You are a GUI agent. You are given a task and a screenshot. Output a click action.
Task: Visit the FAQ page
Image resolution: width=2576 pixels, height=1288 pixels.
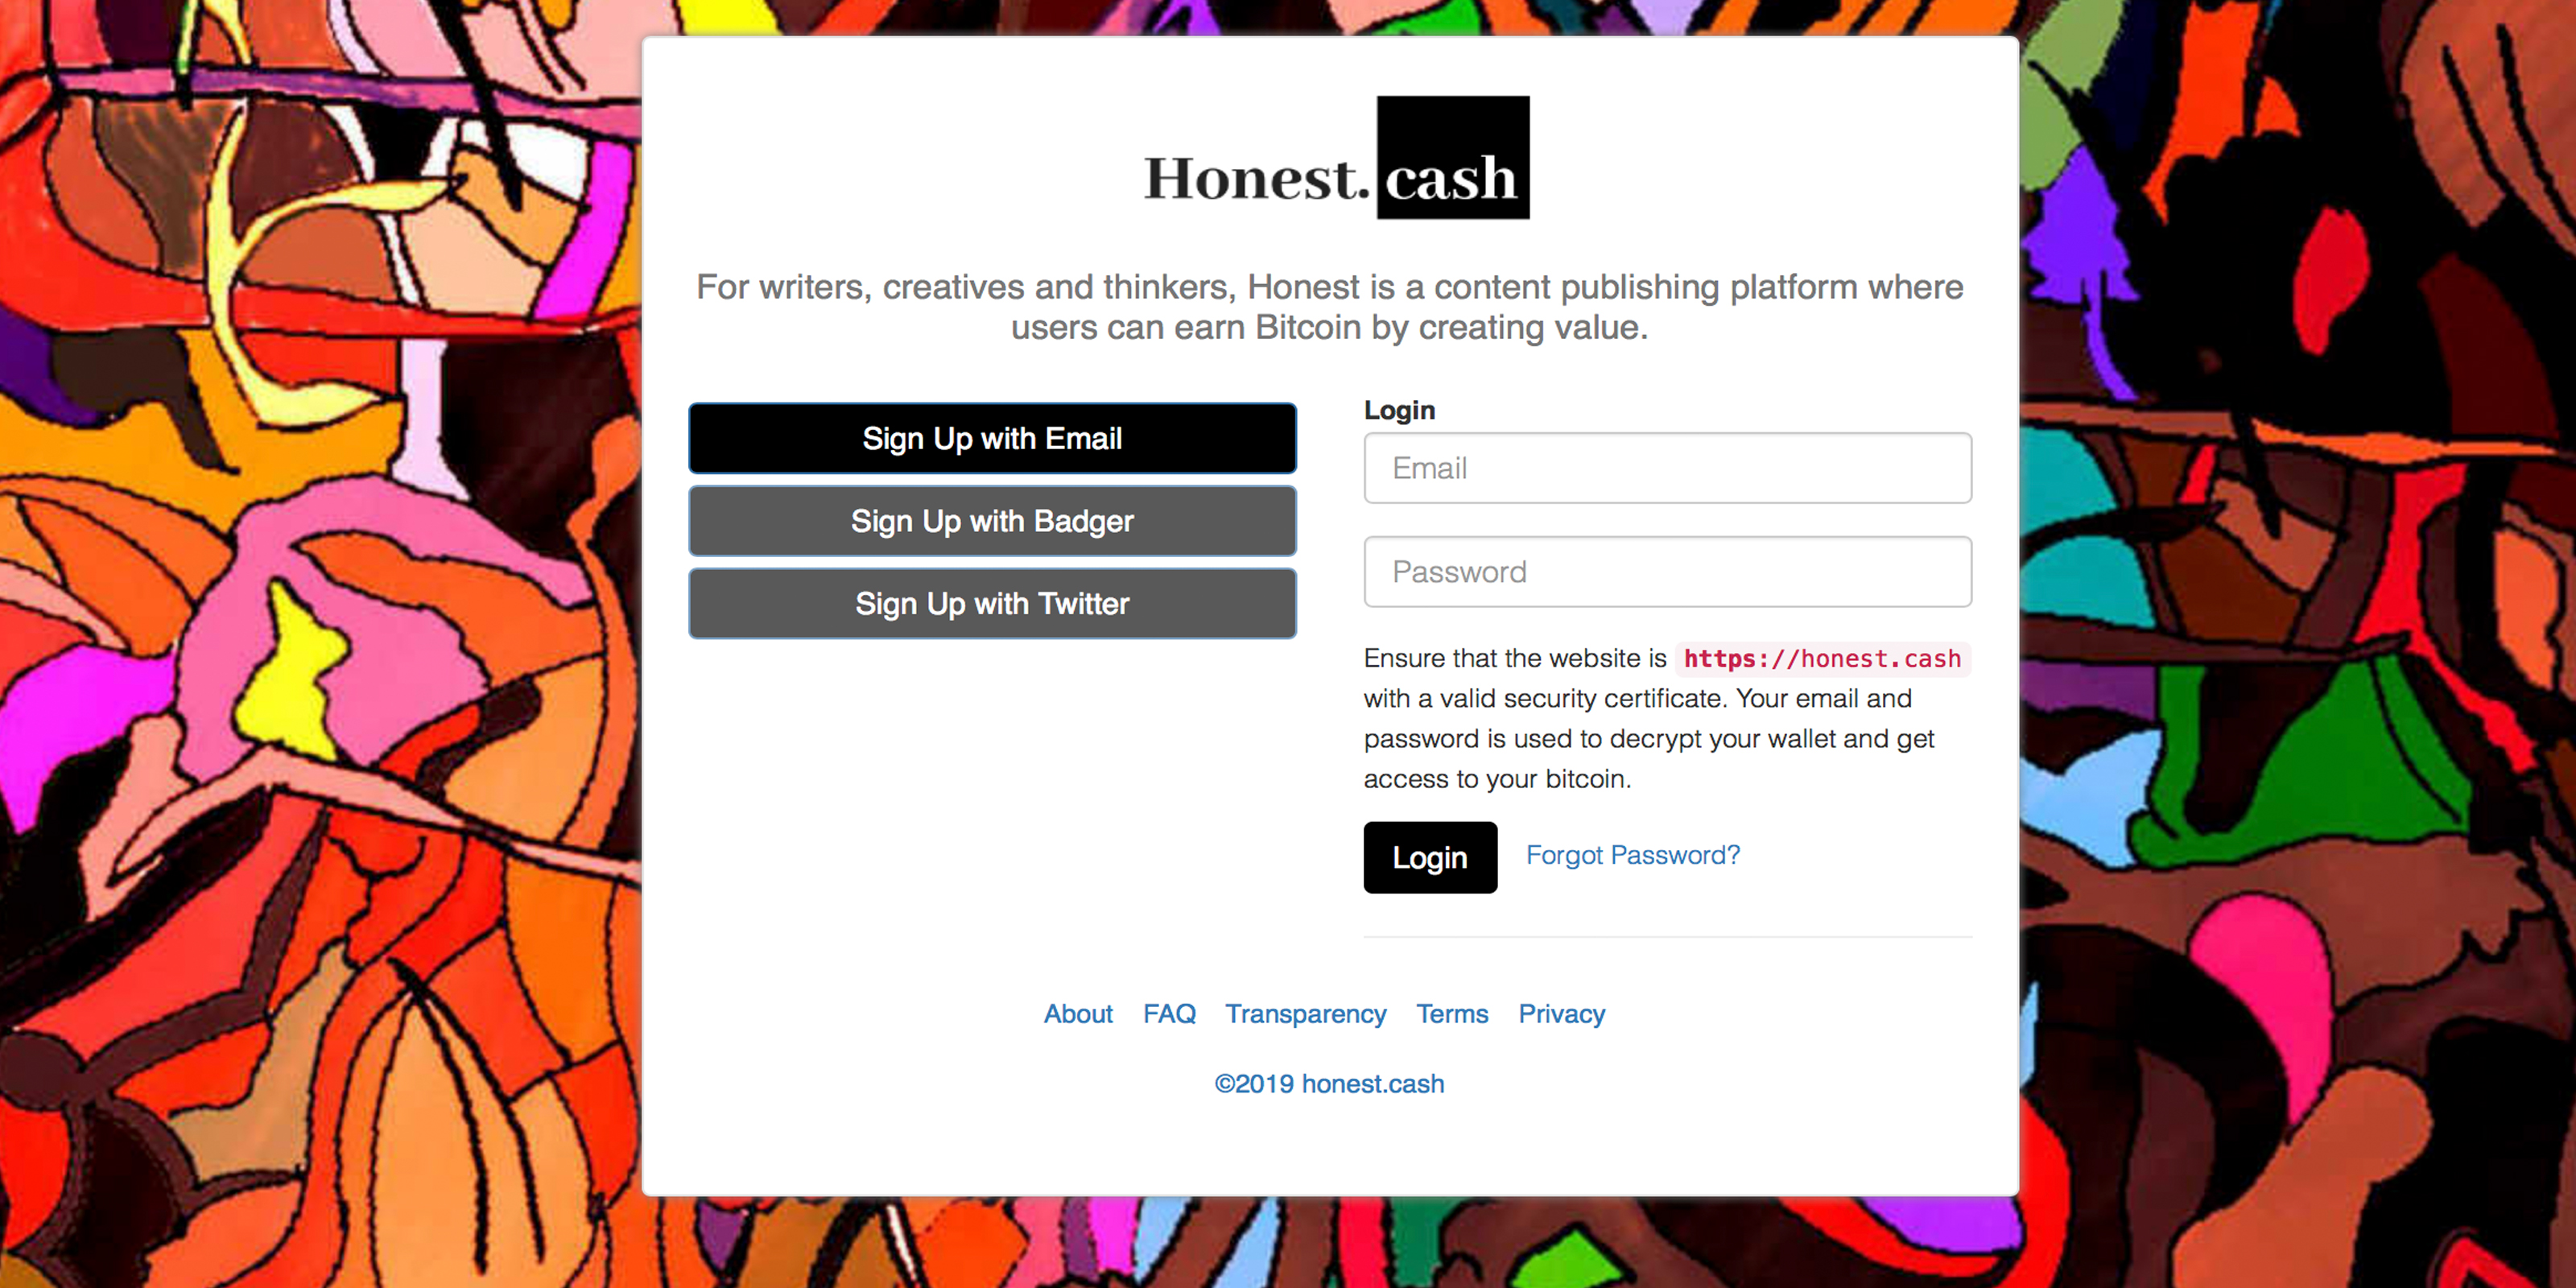coord(1169,1013)
